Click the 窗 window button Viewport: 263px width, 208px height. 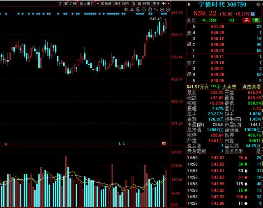tap(139, 4)
